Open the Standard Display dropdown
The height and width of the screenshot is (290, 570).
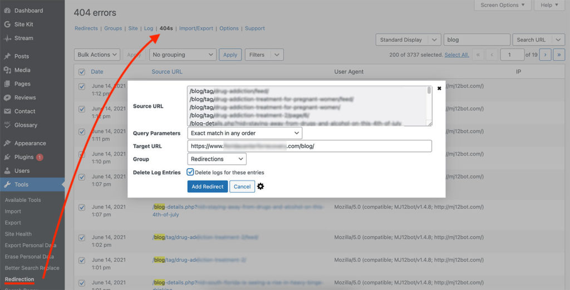pyautogui.click(x=408, y=40)
